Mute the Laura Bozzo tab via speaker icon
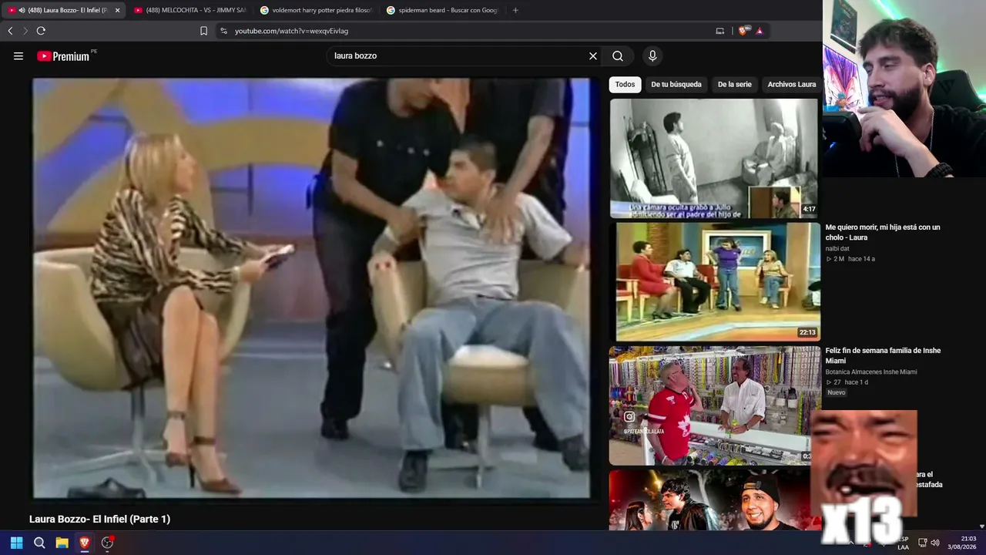Screen dimensions: 986x555 pyautogui.click(x=22, y=10)
